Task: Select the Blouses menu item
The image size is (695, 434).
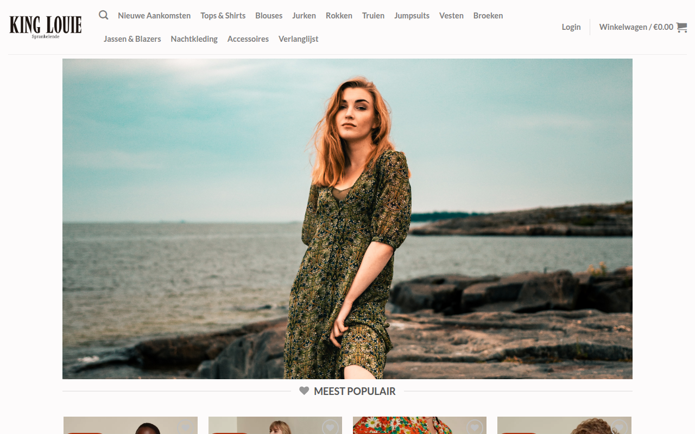Action: [x=269, y=16]
